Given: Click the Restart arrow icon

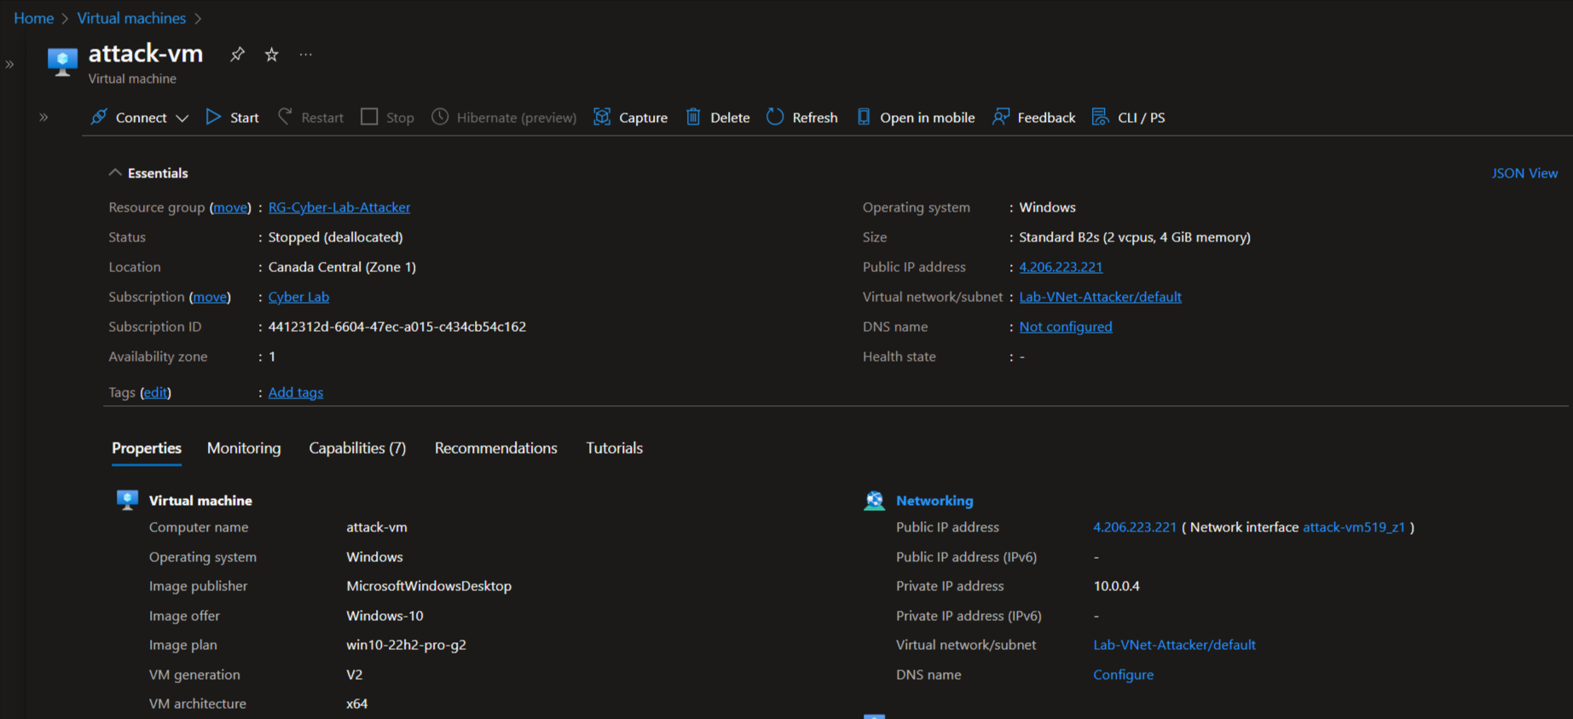Looking at the screenshot, I should click(x=285, y=117).
